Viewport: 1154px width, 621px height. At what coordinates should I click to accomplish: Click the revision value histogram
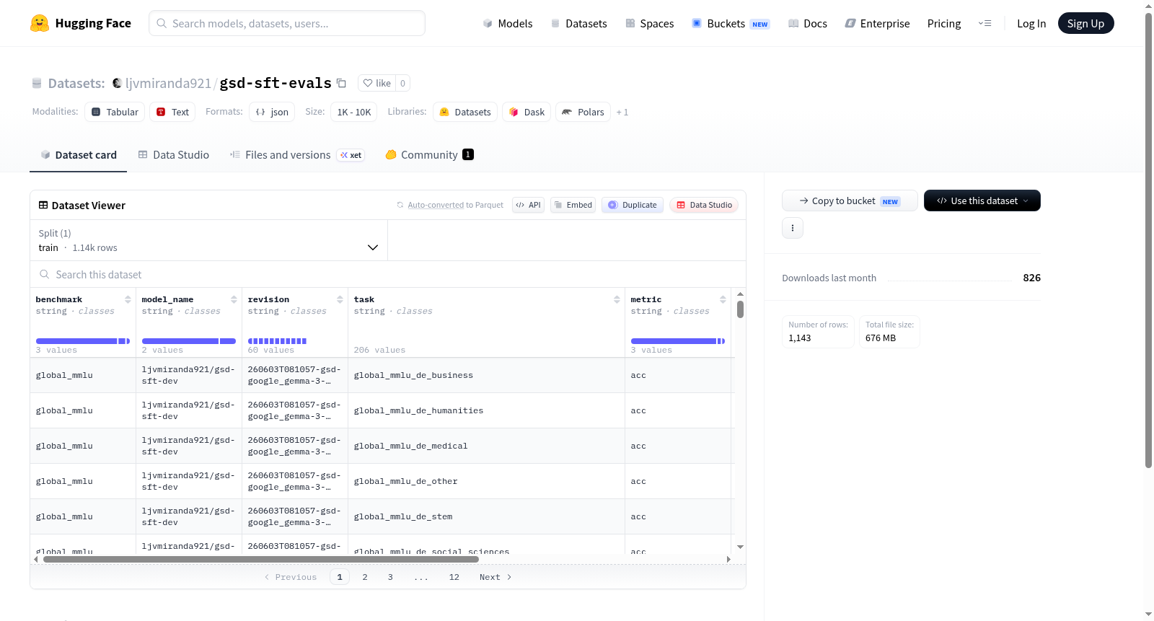[x=278, y=341]
